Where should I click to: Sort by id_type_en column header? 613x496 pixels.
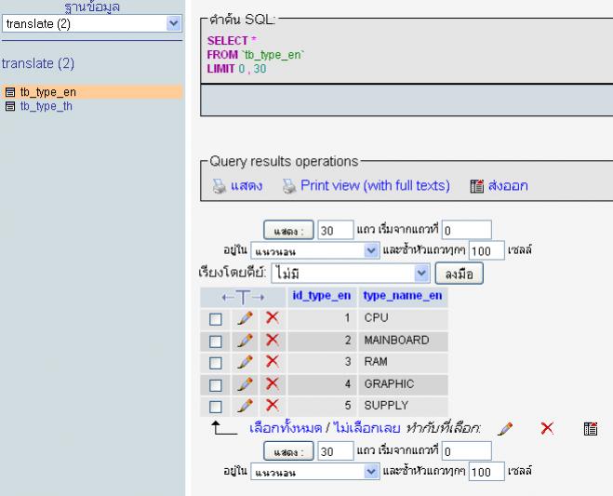(x=321, y=296)
